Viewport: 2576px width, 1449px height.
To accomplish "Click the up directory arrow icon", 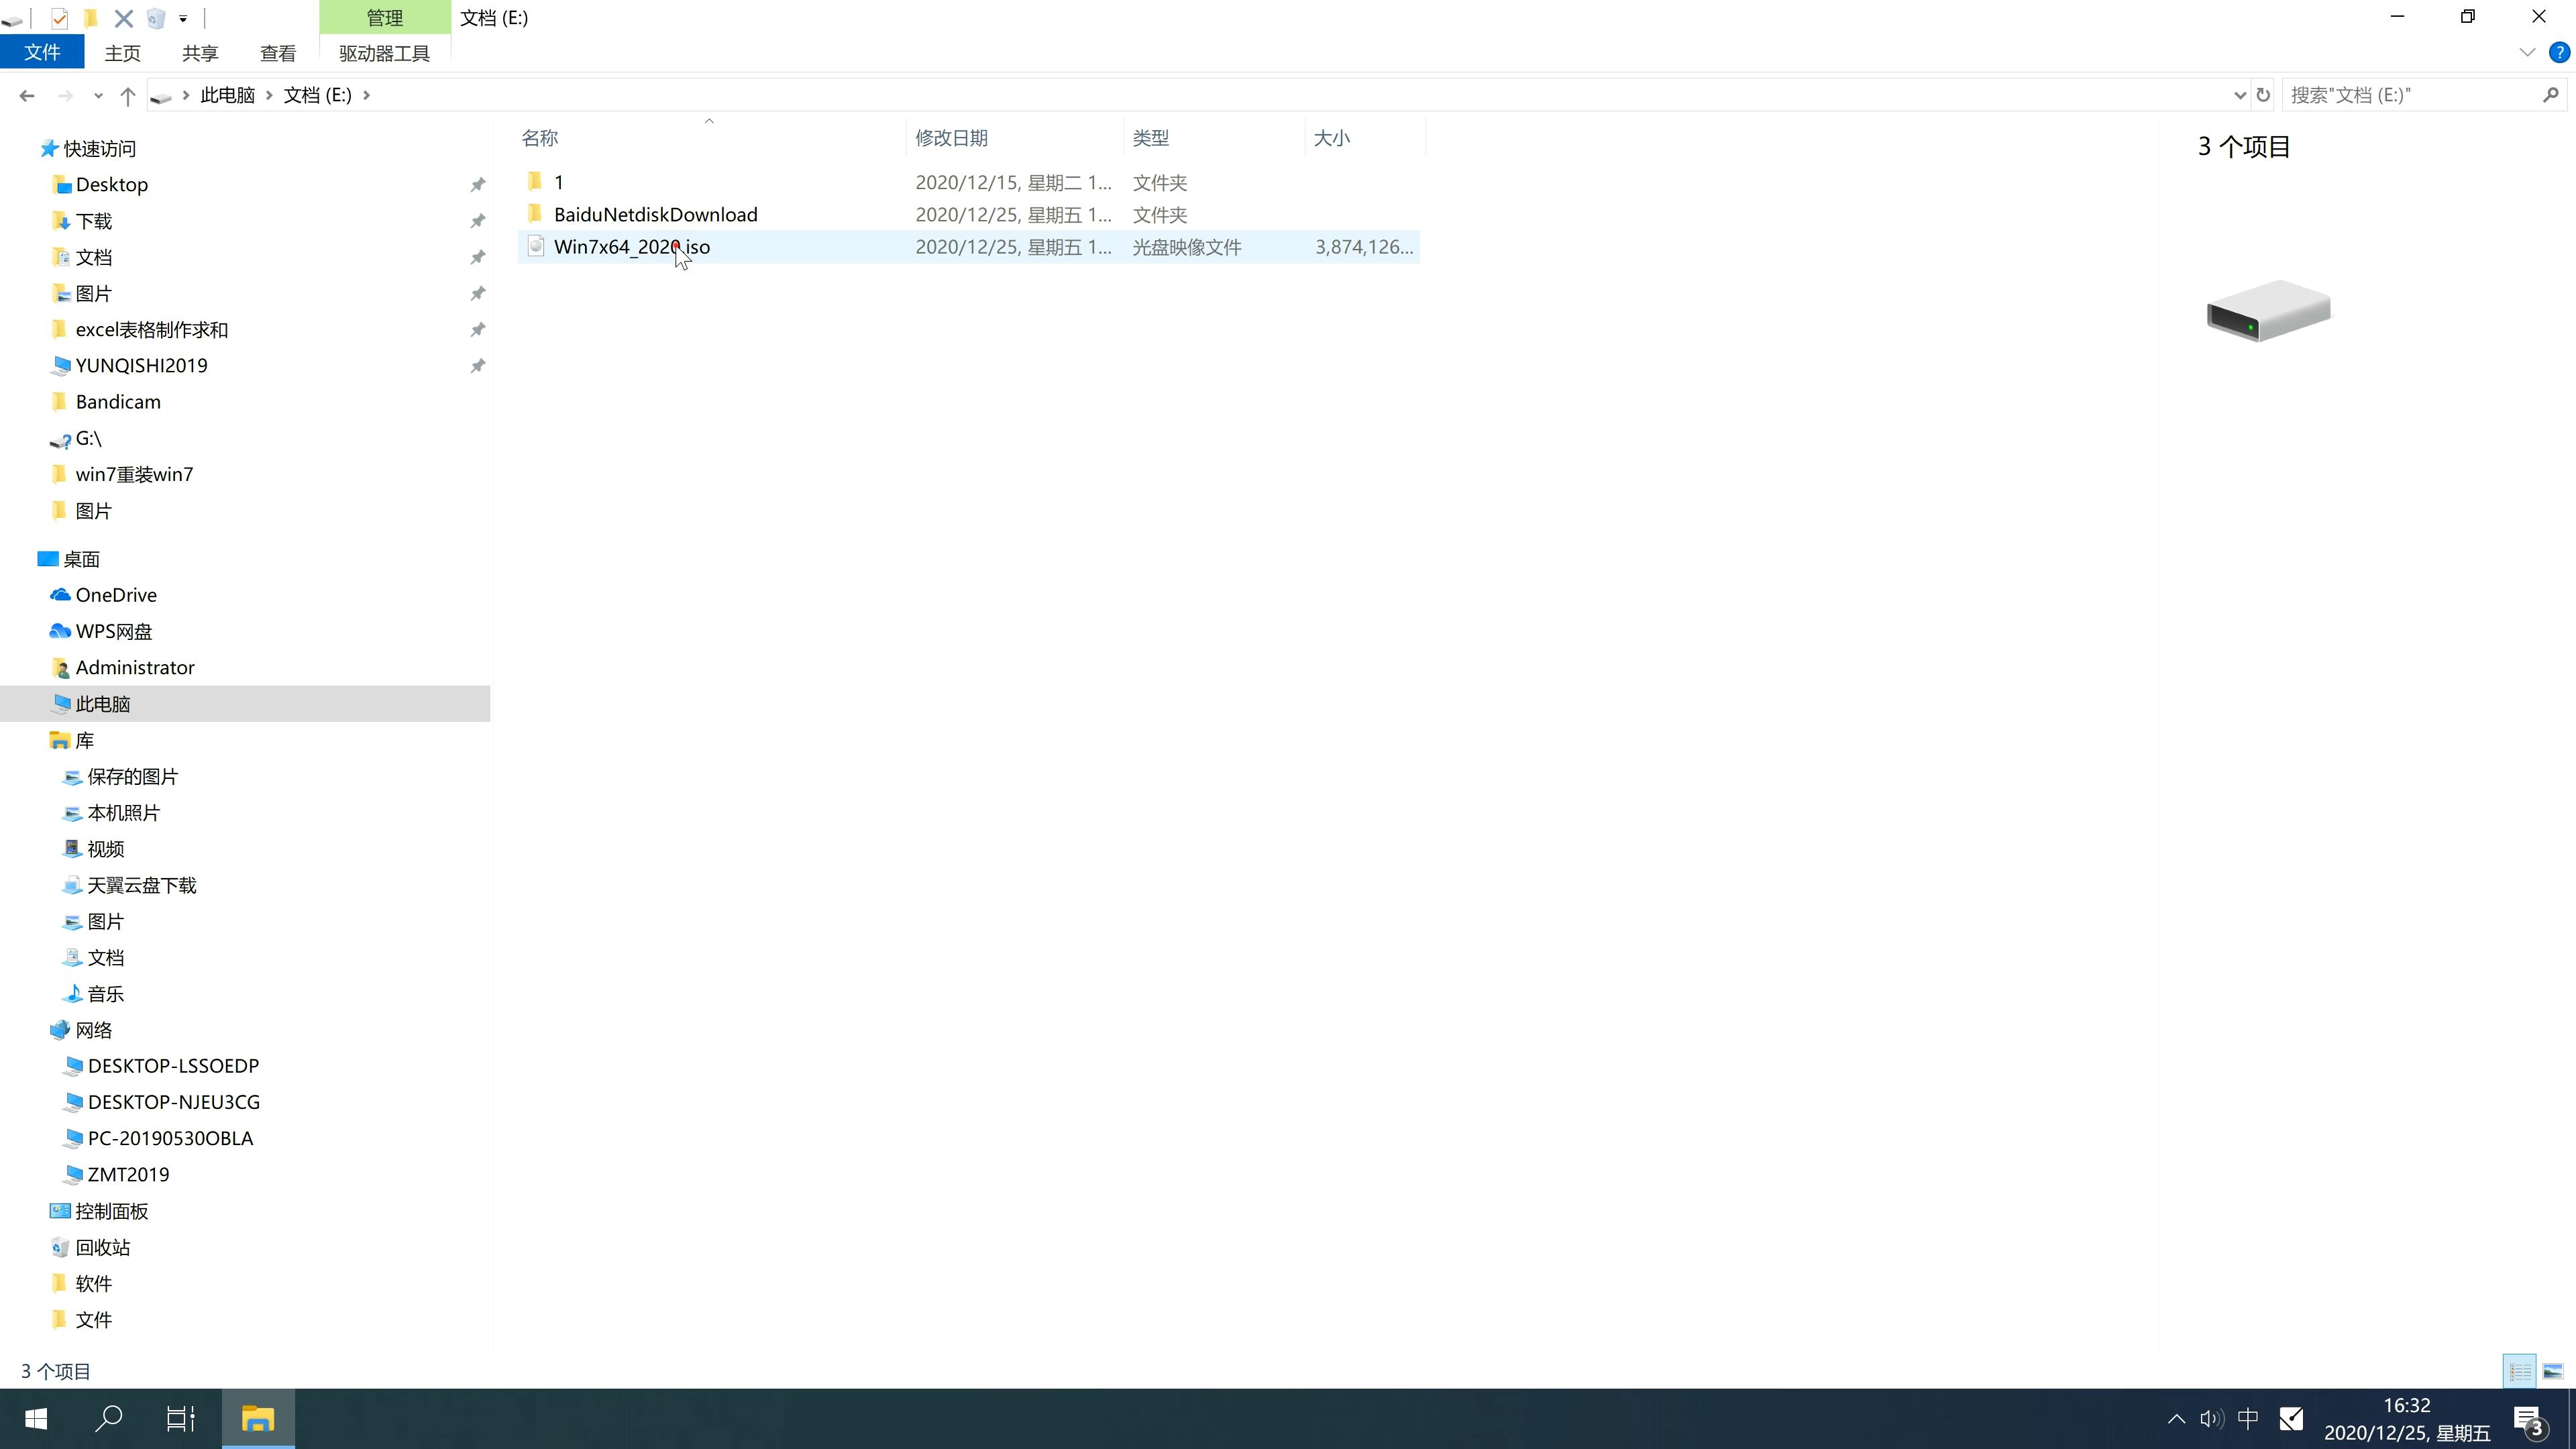I will point(125,94).
